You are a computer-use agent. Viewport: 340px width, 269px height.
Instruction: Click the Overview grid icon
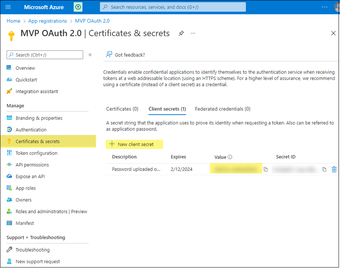pos(9,68)
